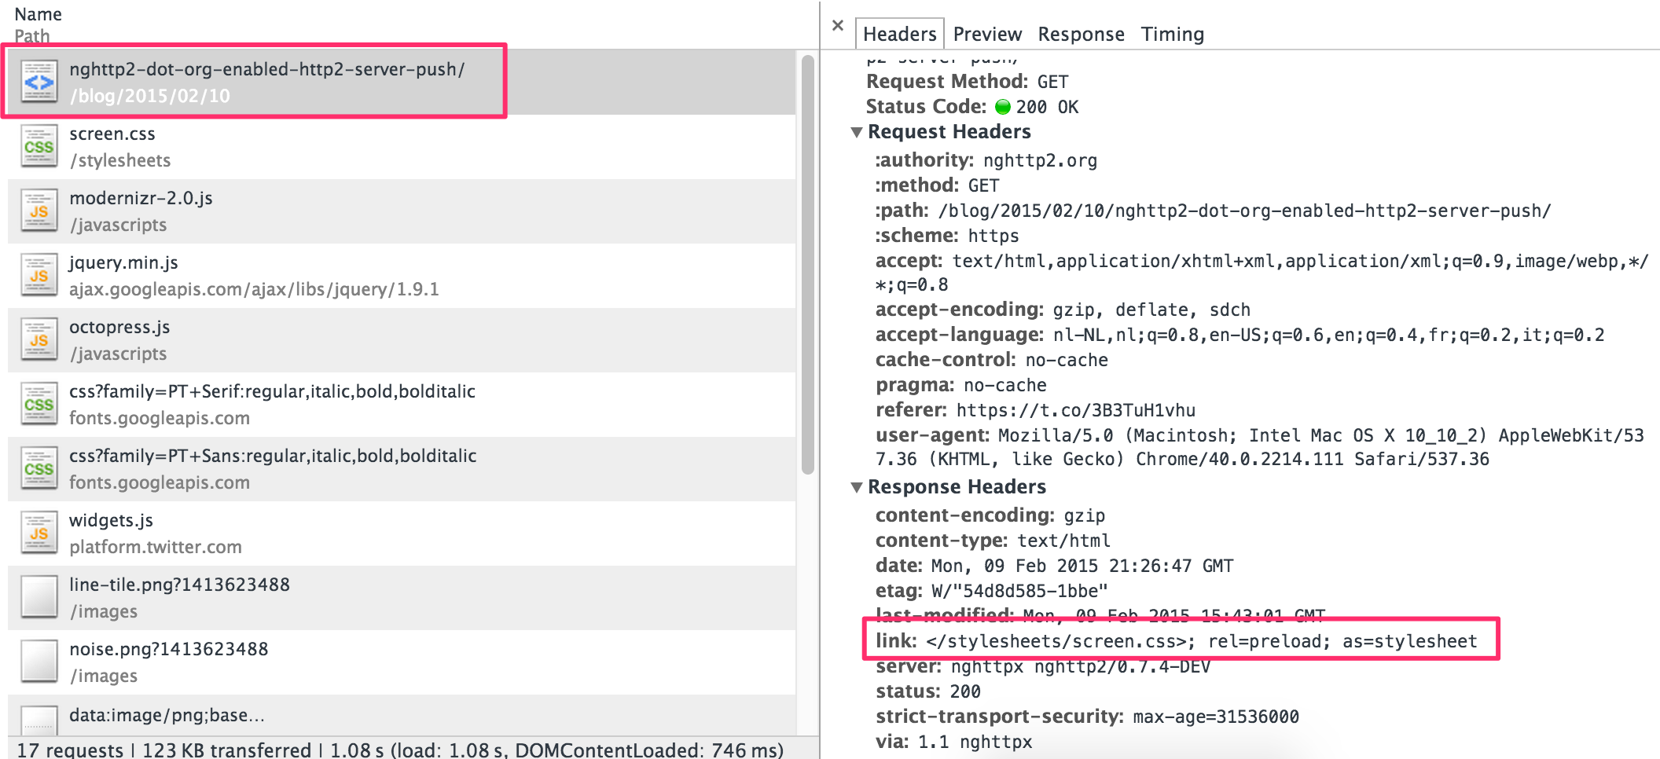Click the JS icon beside jquery.min.js
The image size is (1660, 759).
click(x=39, y=276)
